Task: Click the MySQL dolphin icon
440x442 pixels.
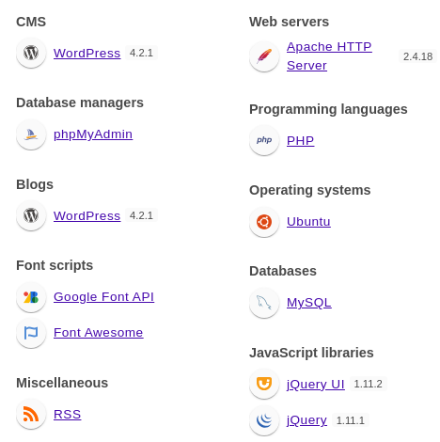Action: (x=264, y=303)
